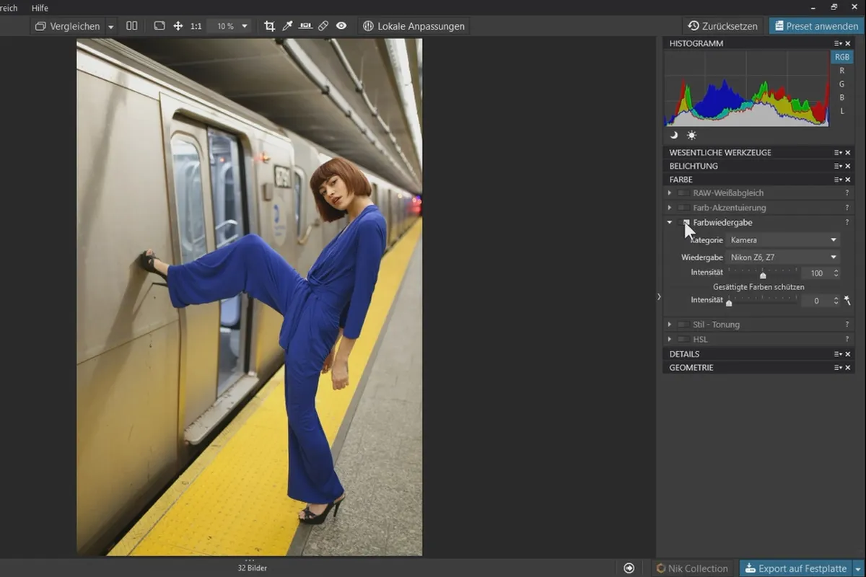Open the Hilfe menu
This screenshot has width=866, height=577.
coord(40,8)
